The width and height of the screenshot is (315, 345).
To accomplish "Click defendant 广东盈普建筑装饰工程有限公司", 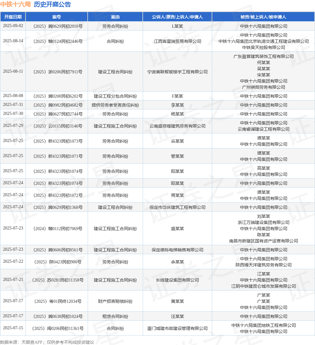I will click(264, 57).
